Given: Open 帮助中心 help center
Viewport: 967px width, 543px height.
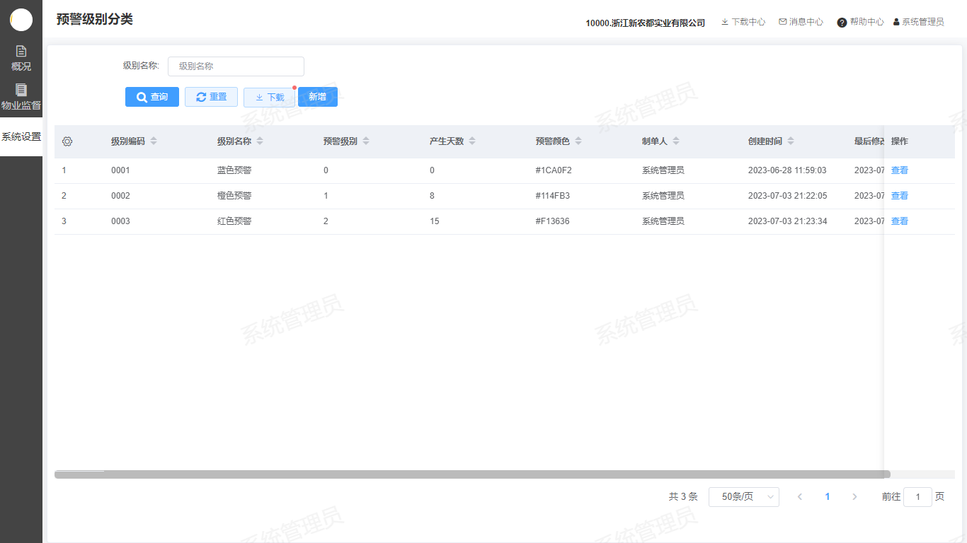Looking at the screenshot, I should (x=860, y=22).
